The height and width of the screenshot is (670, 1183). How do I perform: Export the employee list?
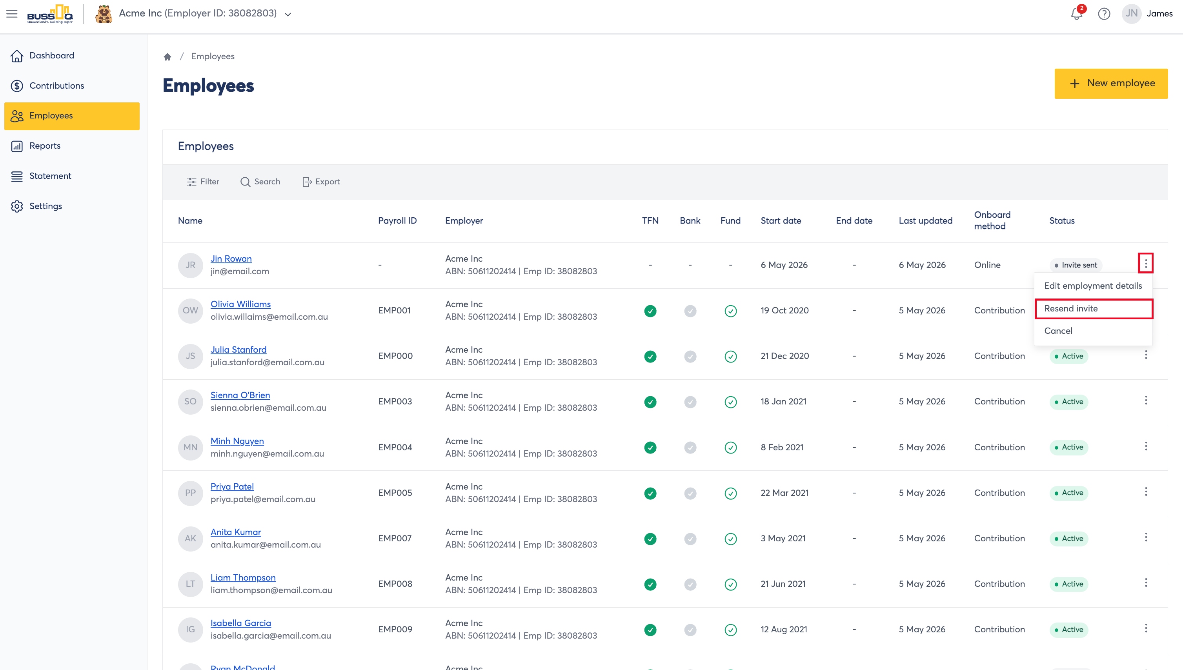pyautogui.click(x=321, y=182)
